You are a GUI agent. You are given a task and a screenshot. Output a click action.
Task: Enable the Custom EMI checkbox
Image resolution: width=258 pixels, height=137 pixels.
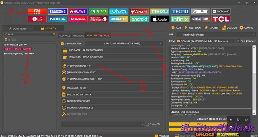pos(147,124)
